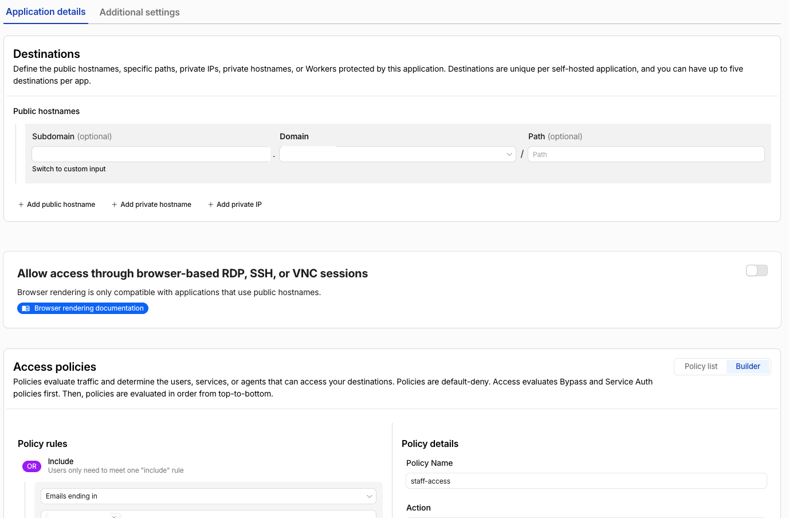Image resolution: width=789 pixels, height=518 pixels.
Task: Click the Access policies heading
Action: click(54, 367)
